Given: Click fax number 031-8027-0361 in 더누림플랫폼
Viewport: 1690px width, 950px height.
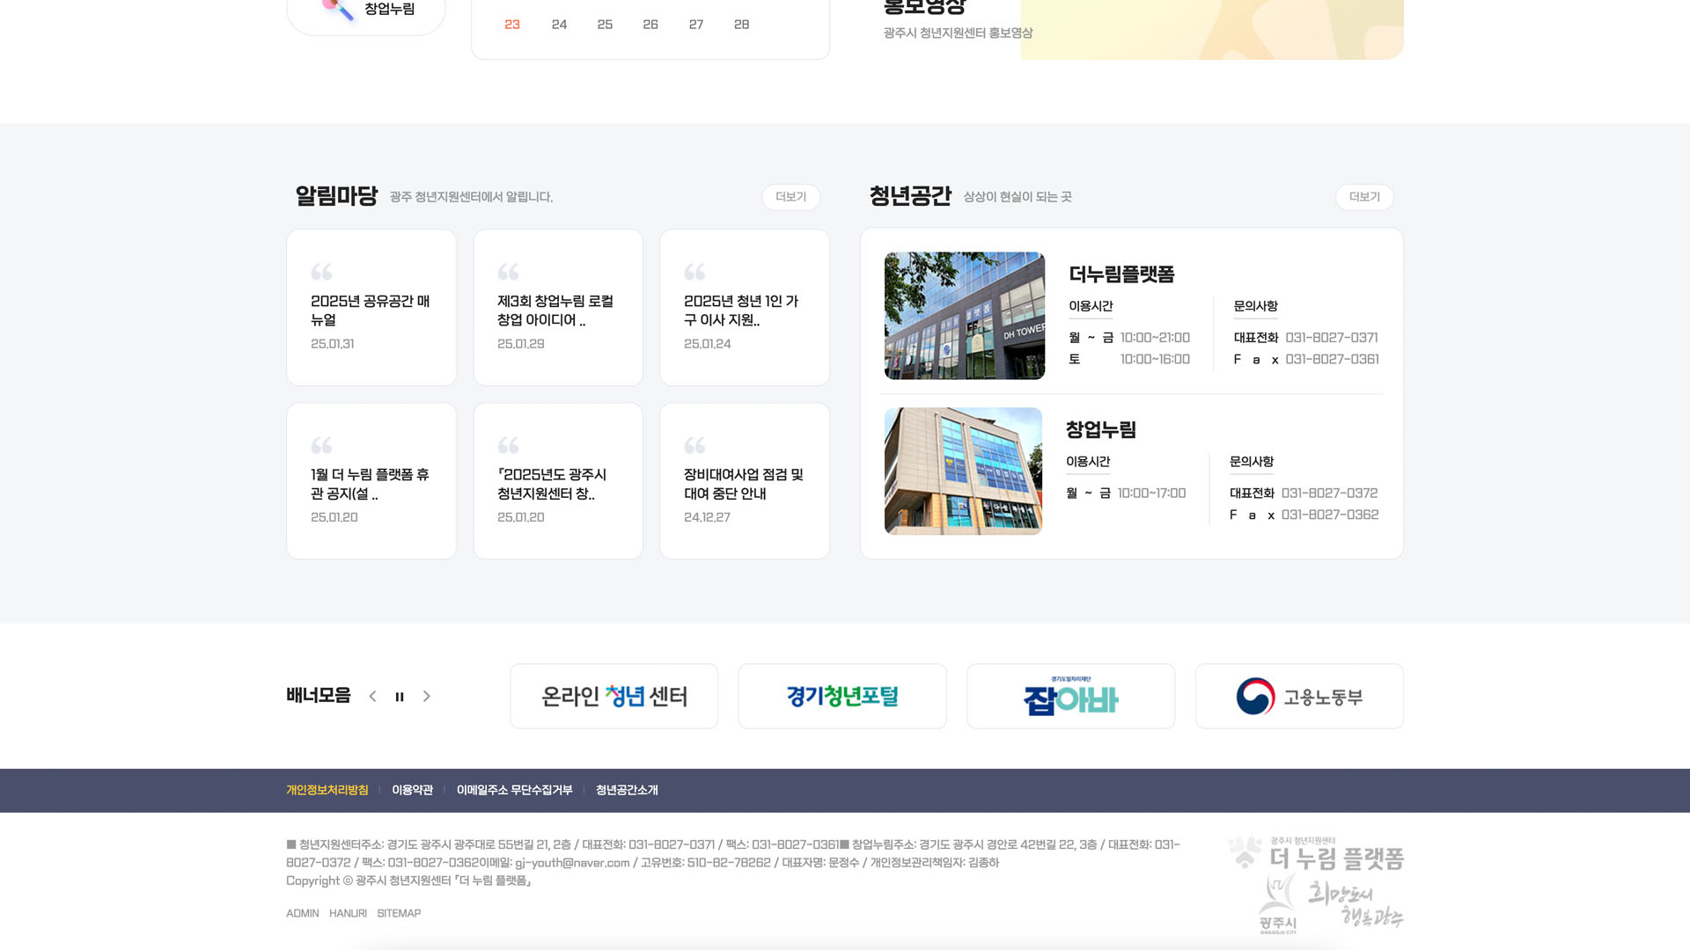Looking at the screenshot, I should [1332, 359].
